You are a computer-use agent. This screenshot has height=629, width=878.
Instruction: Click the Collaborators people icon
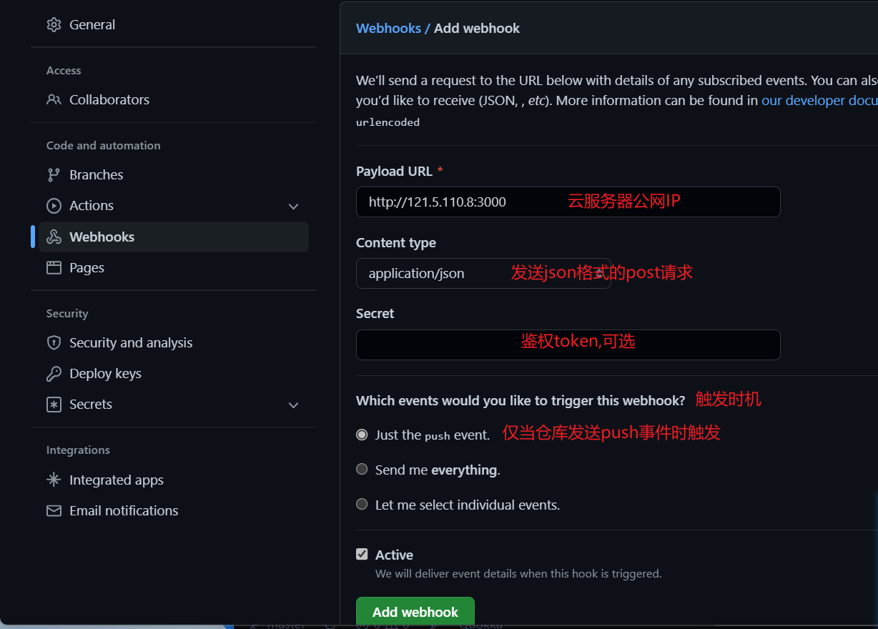(54, 100)
